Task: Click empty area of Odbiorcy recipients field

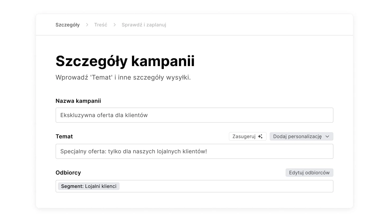Action: (x=225, y=186)
